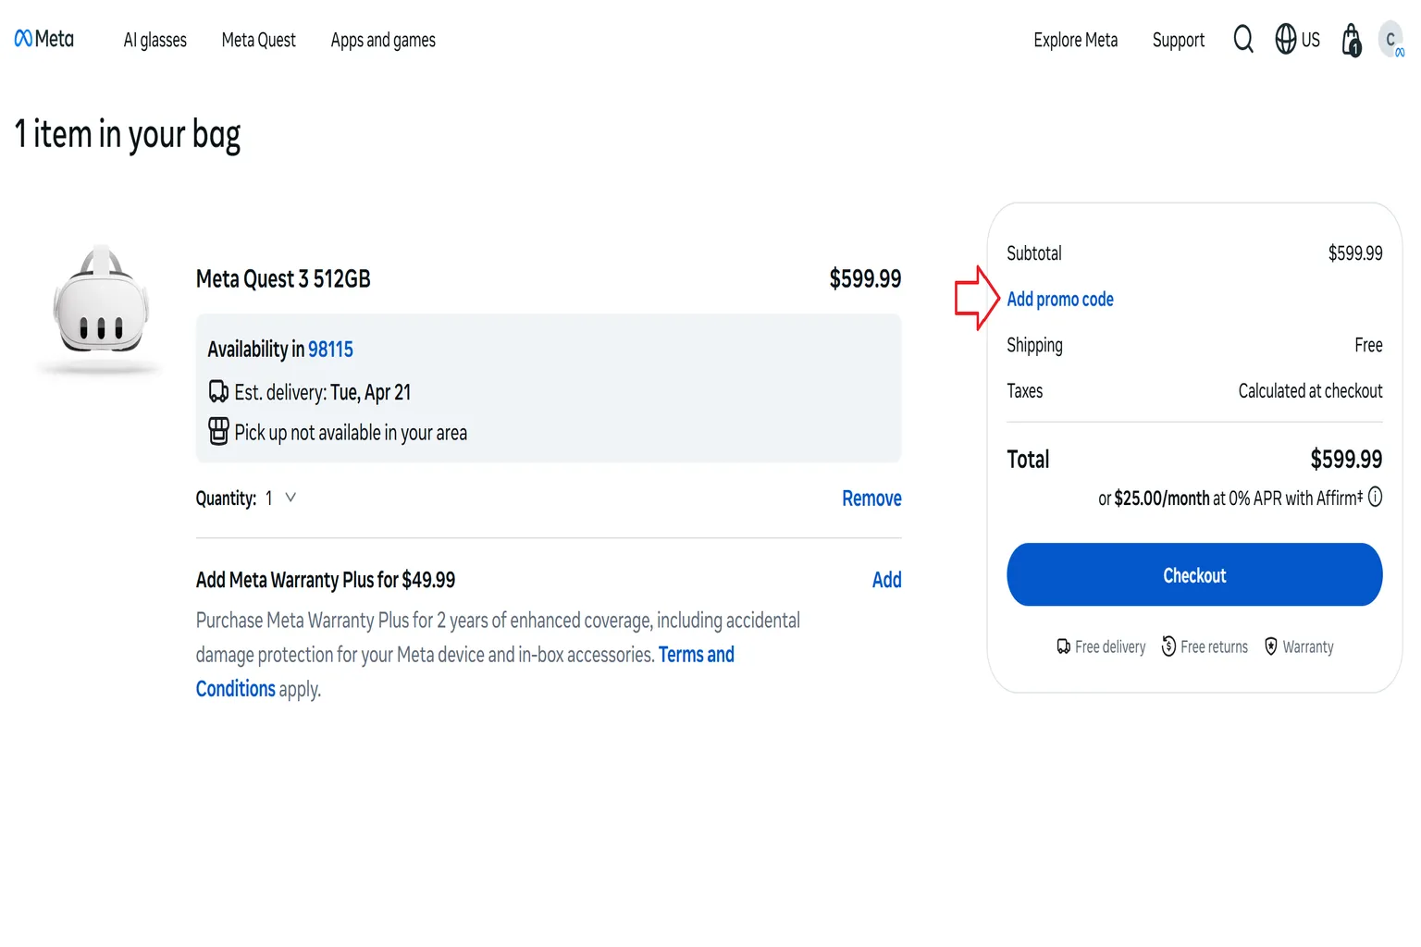
Task: Click Add promo code link
Action: pos(1060,299)
